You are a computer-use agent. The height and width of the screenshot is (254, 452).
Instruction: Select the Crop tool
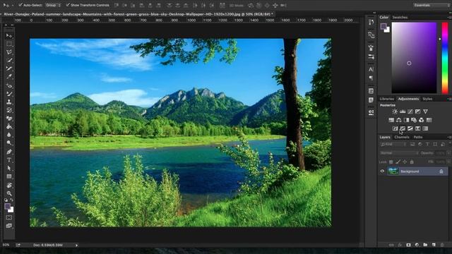point(9,68)
